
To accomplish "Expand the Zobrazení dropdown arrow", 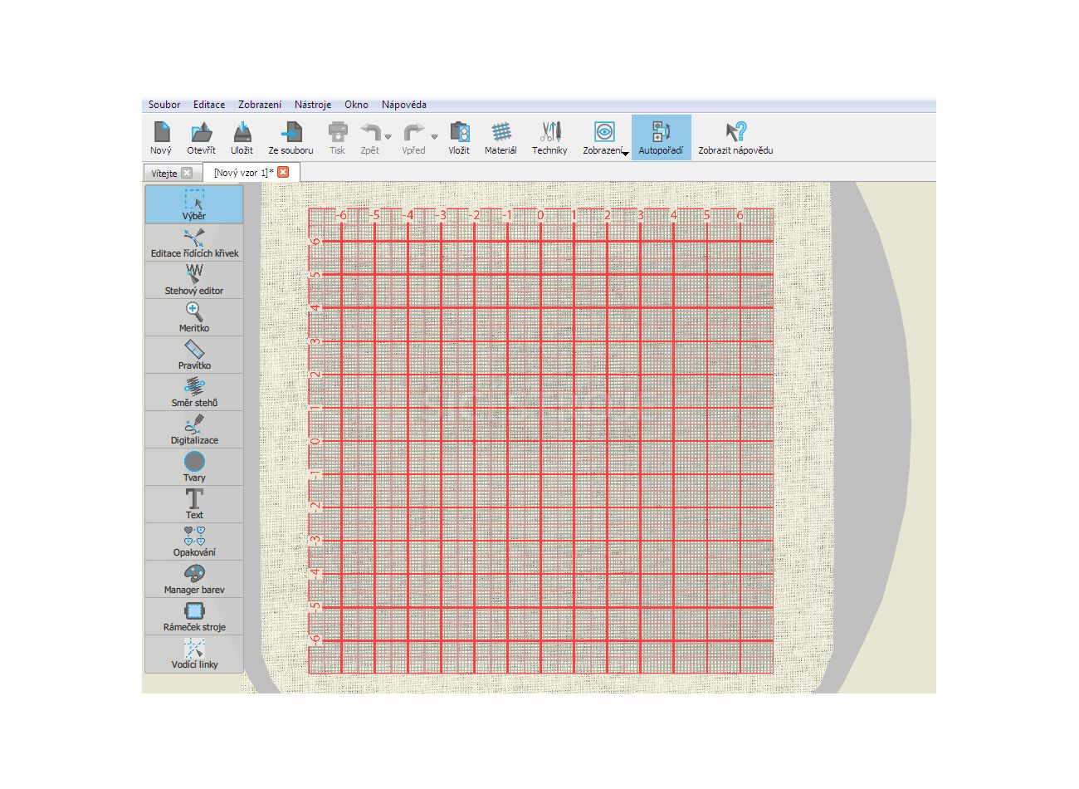I will tap(625, 154).
